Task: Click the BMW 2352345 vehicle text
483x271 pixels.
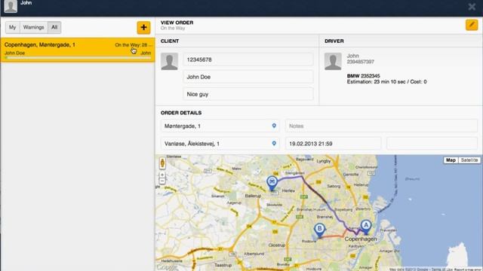Action: (x=363, y=76)
